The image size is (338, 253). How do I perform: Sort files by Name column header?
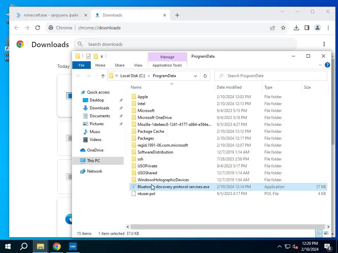tap(172, 87)
